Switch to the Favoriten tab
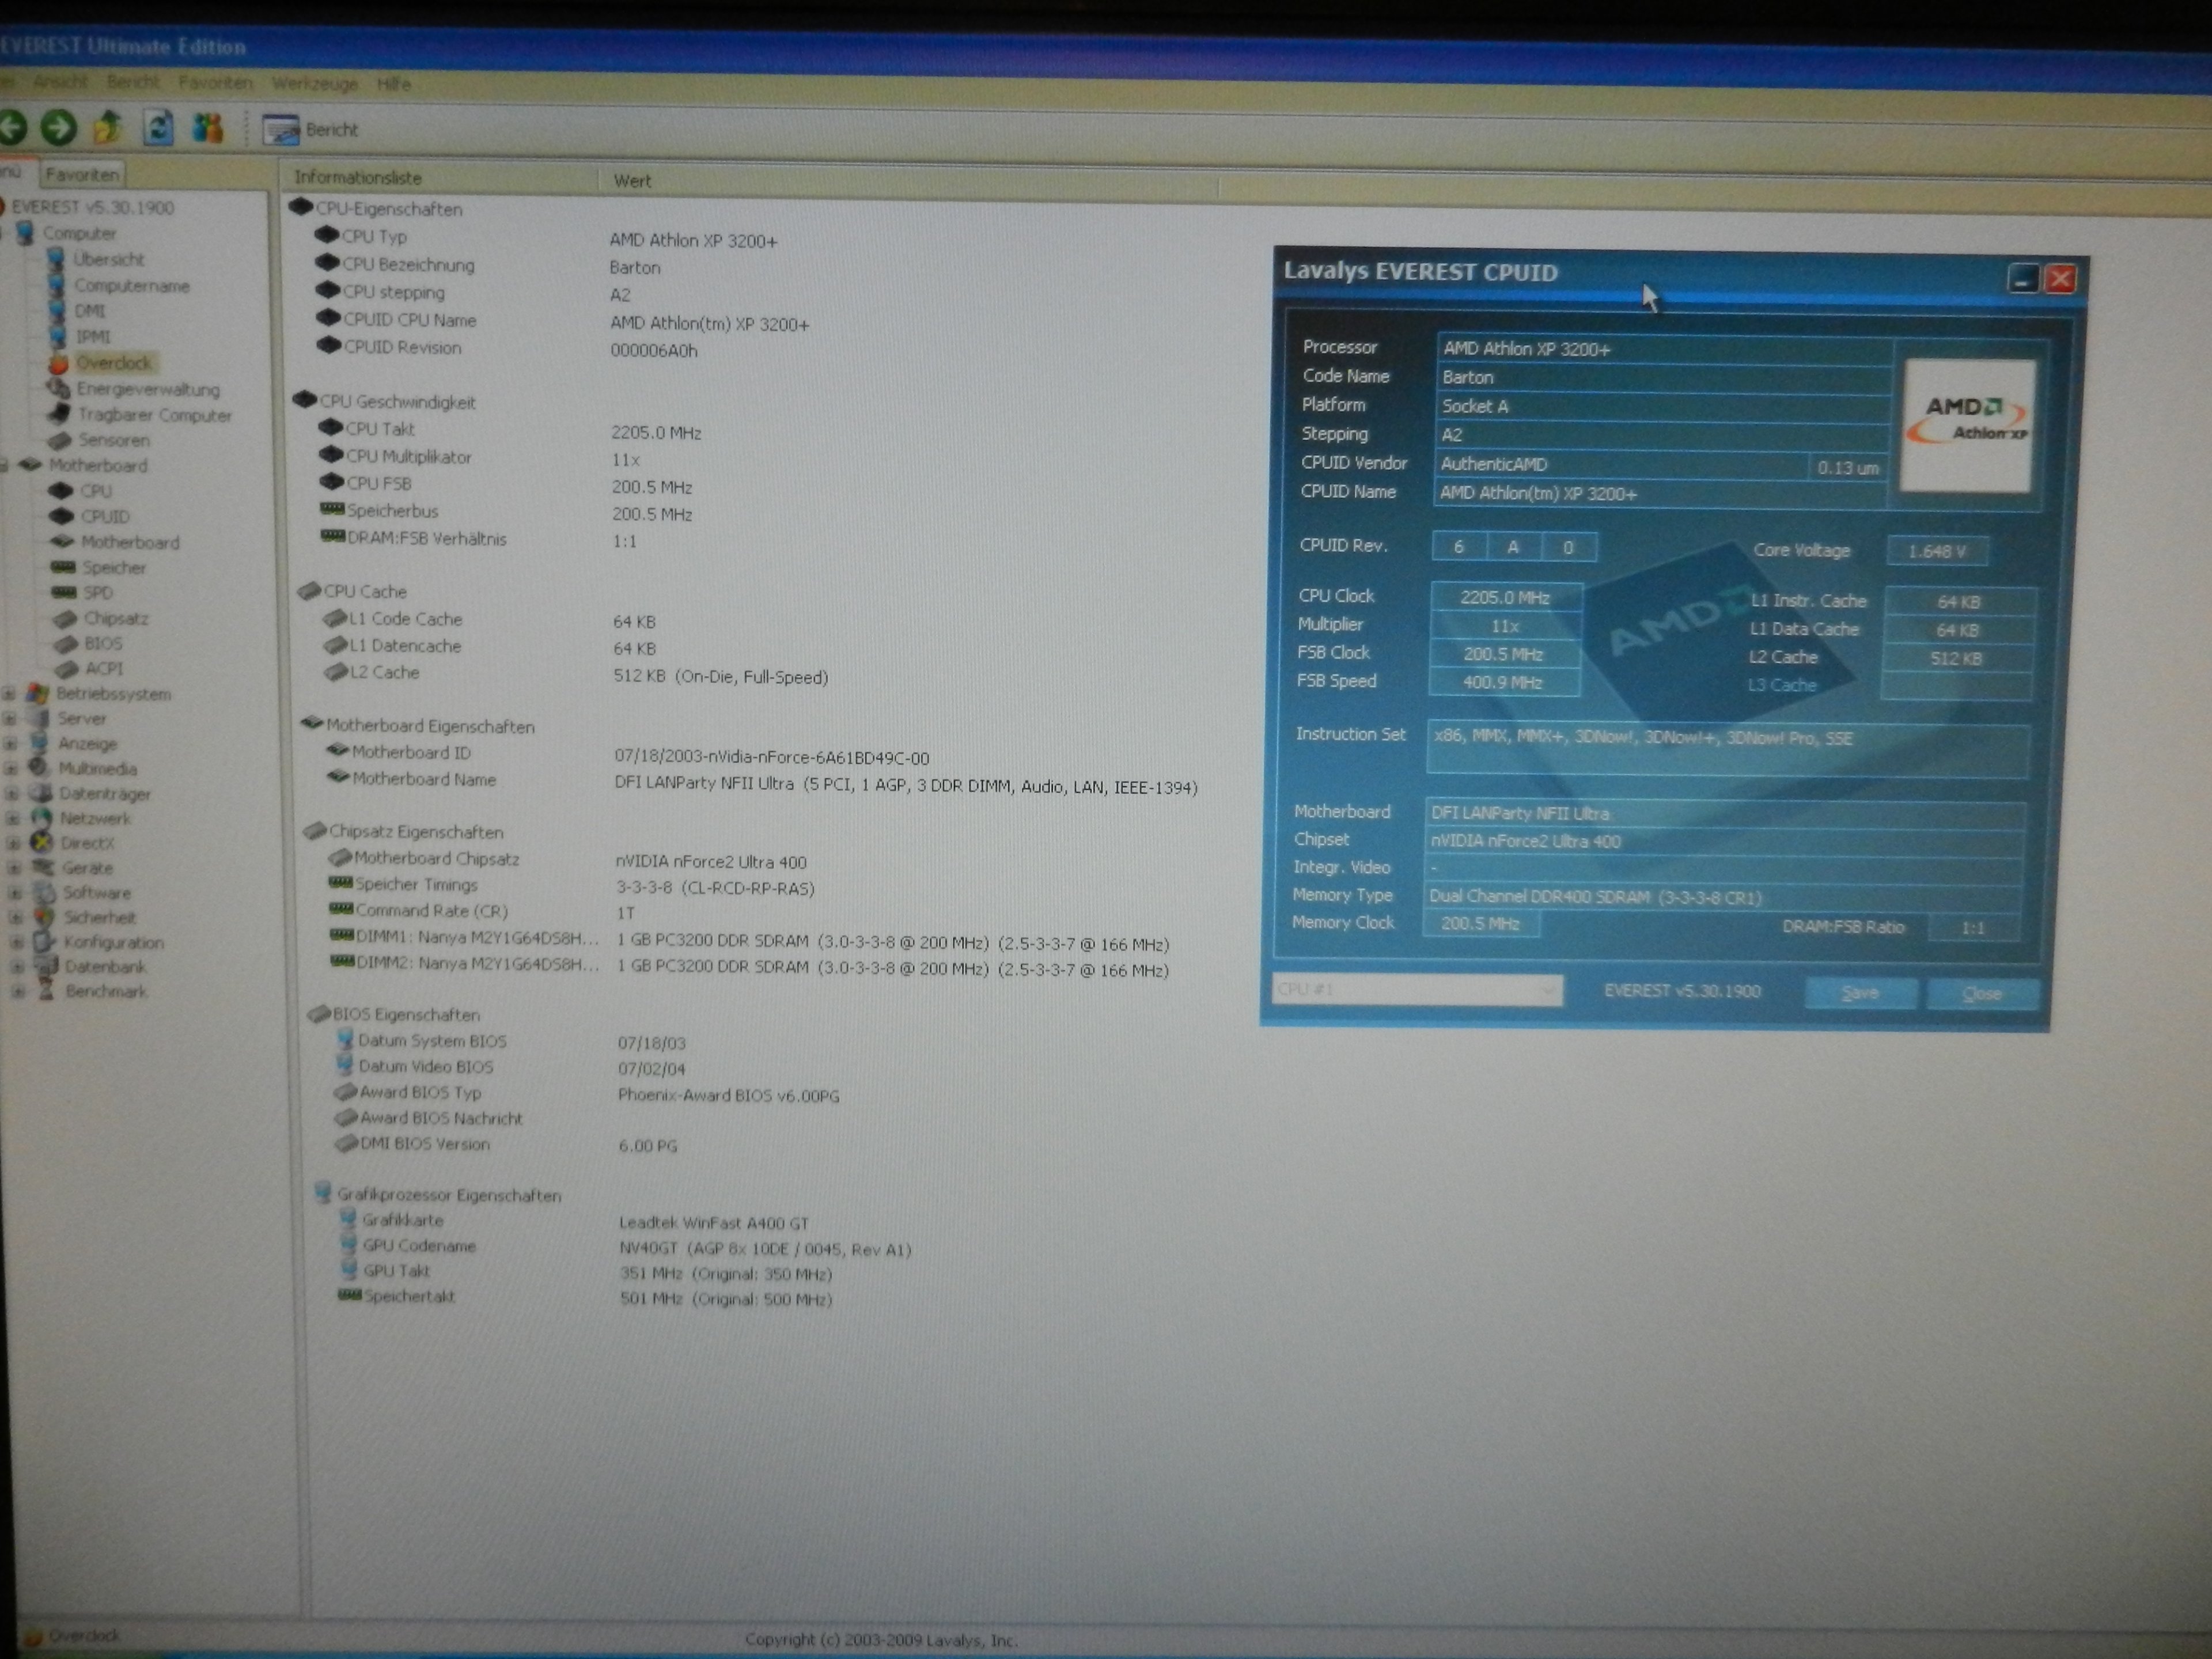This screenshot has width=2212, height=1659. click(x=82, y=174)
